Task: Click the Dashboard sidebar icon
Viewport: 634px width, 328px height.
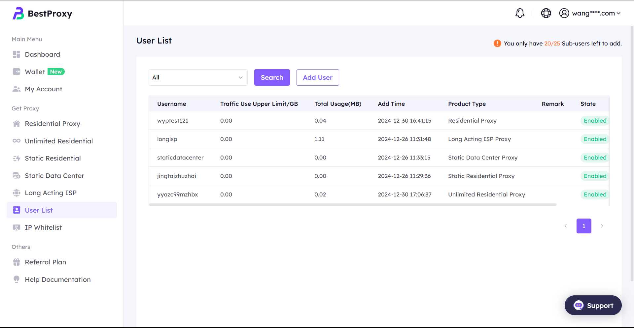Action: coord(17,54)
